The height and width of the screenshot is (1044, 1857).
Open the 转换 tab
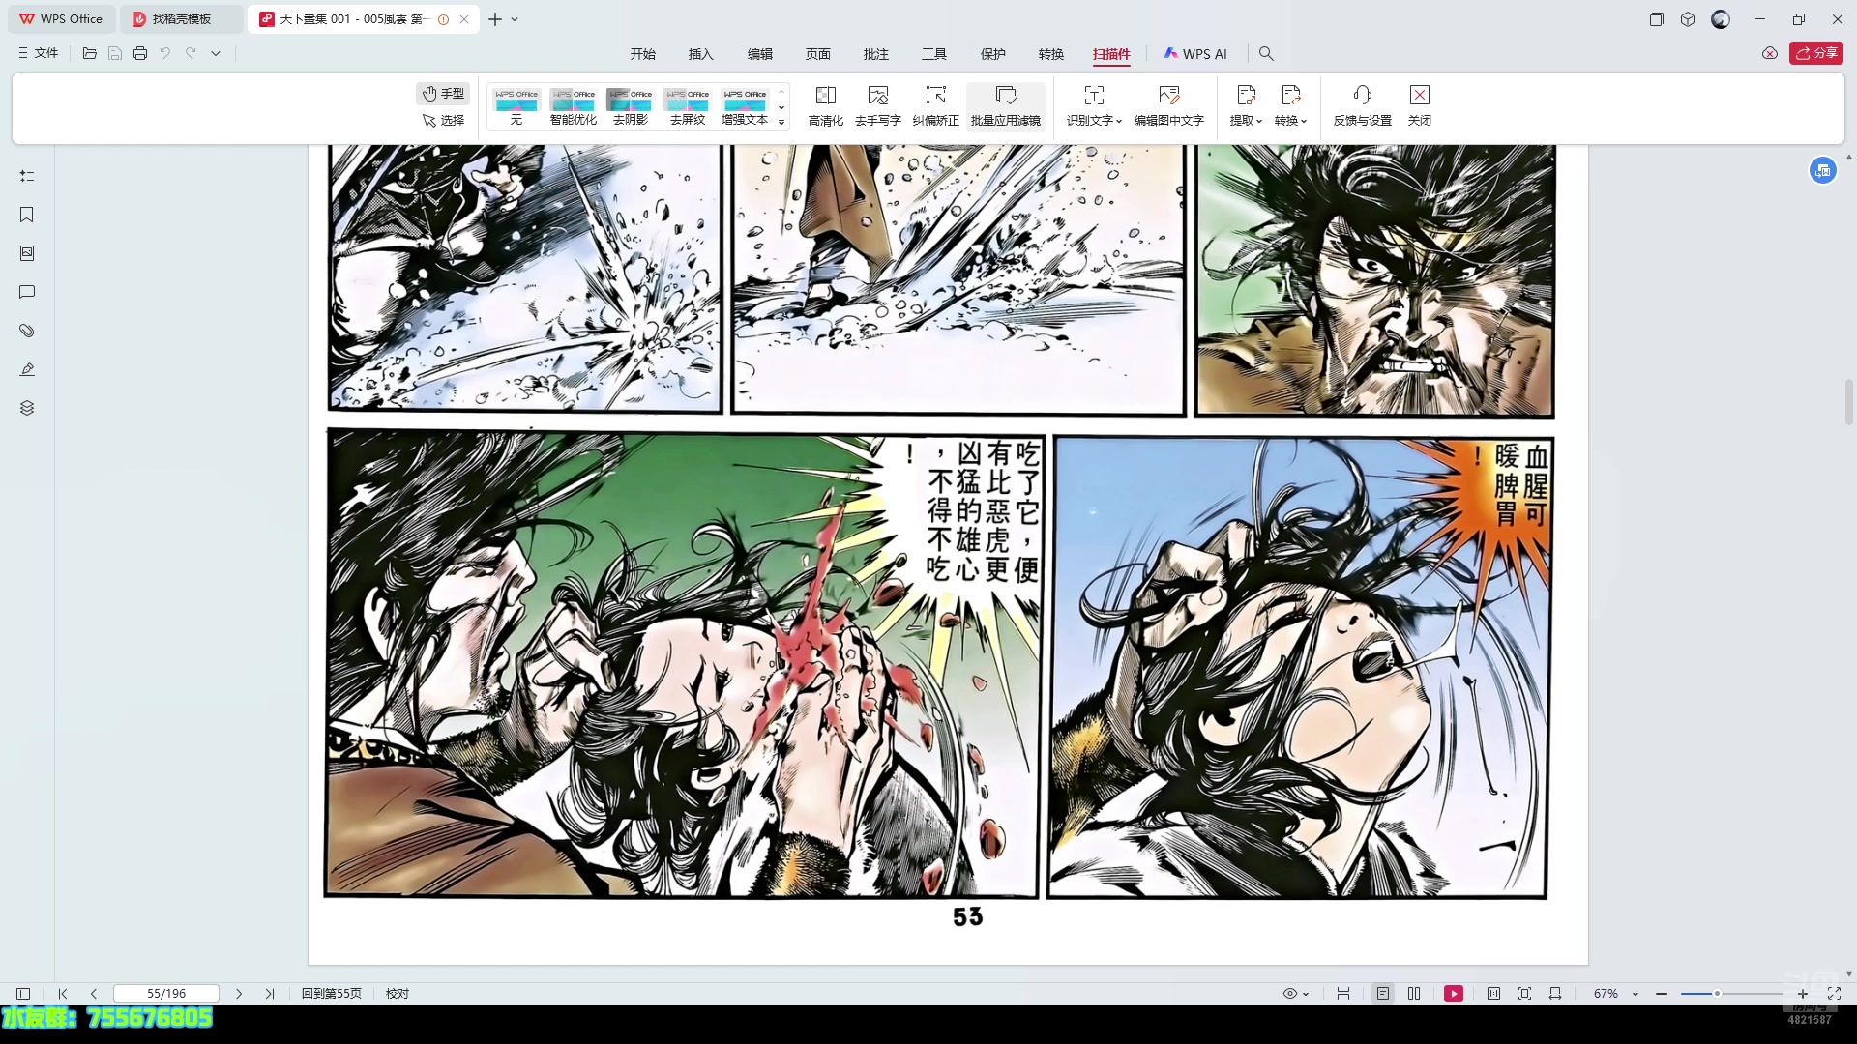pos(1051,54)
